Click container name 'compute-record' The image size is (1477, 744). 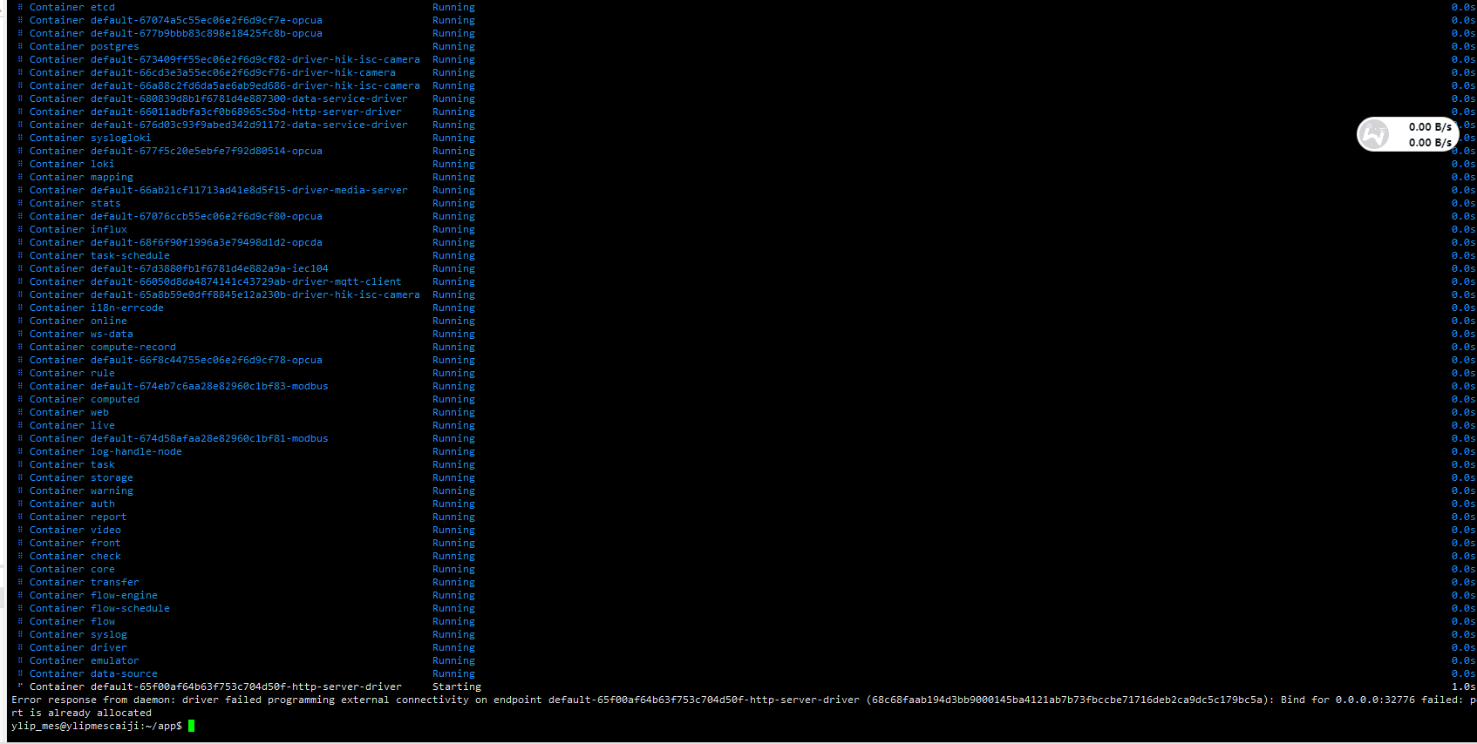(x=133, y=347)
